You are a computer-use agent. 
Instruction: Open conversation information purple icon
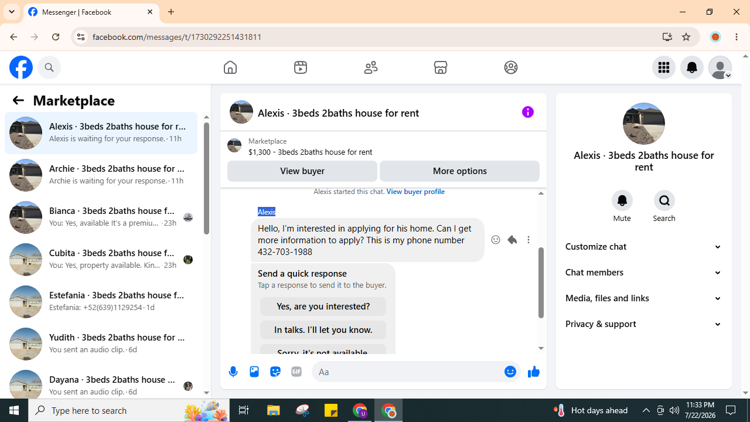[x=528, y=112]
